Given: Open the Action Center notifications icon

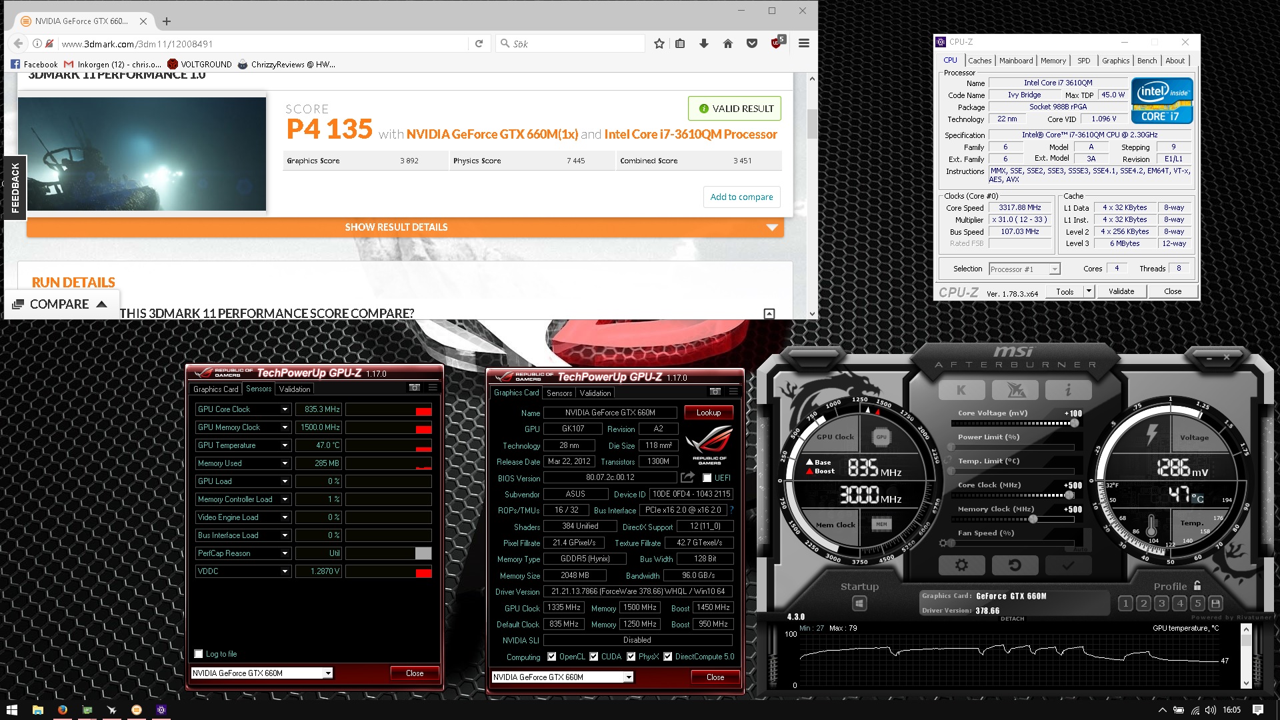Looking at the screenshot, I should 1258,709.
